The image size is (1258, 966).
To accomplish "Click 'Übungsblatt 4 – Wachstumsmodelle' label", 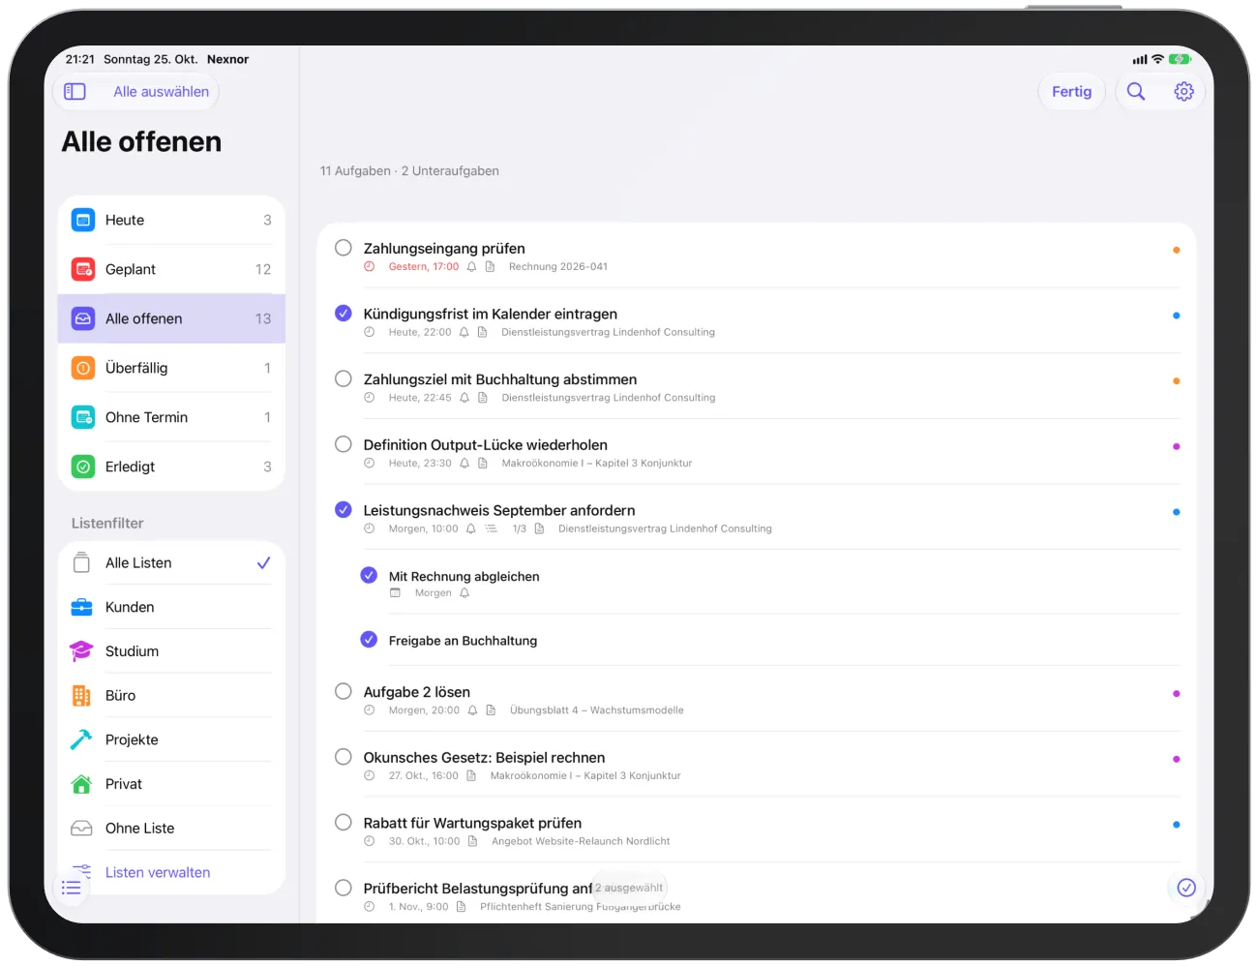I will 596,710.
